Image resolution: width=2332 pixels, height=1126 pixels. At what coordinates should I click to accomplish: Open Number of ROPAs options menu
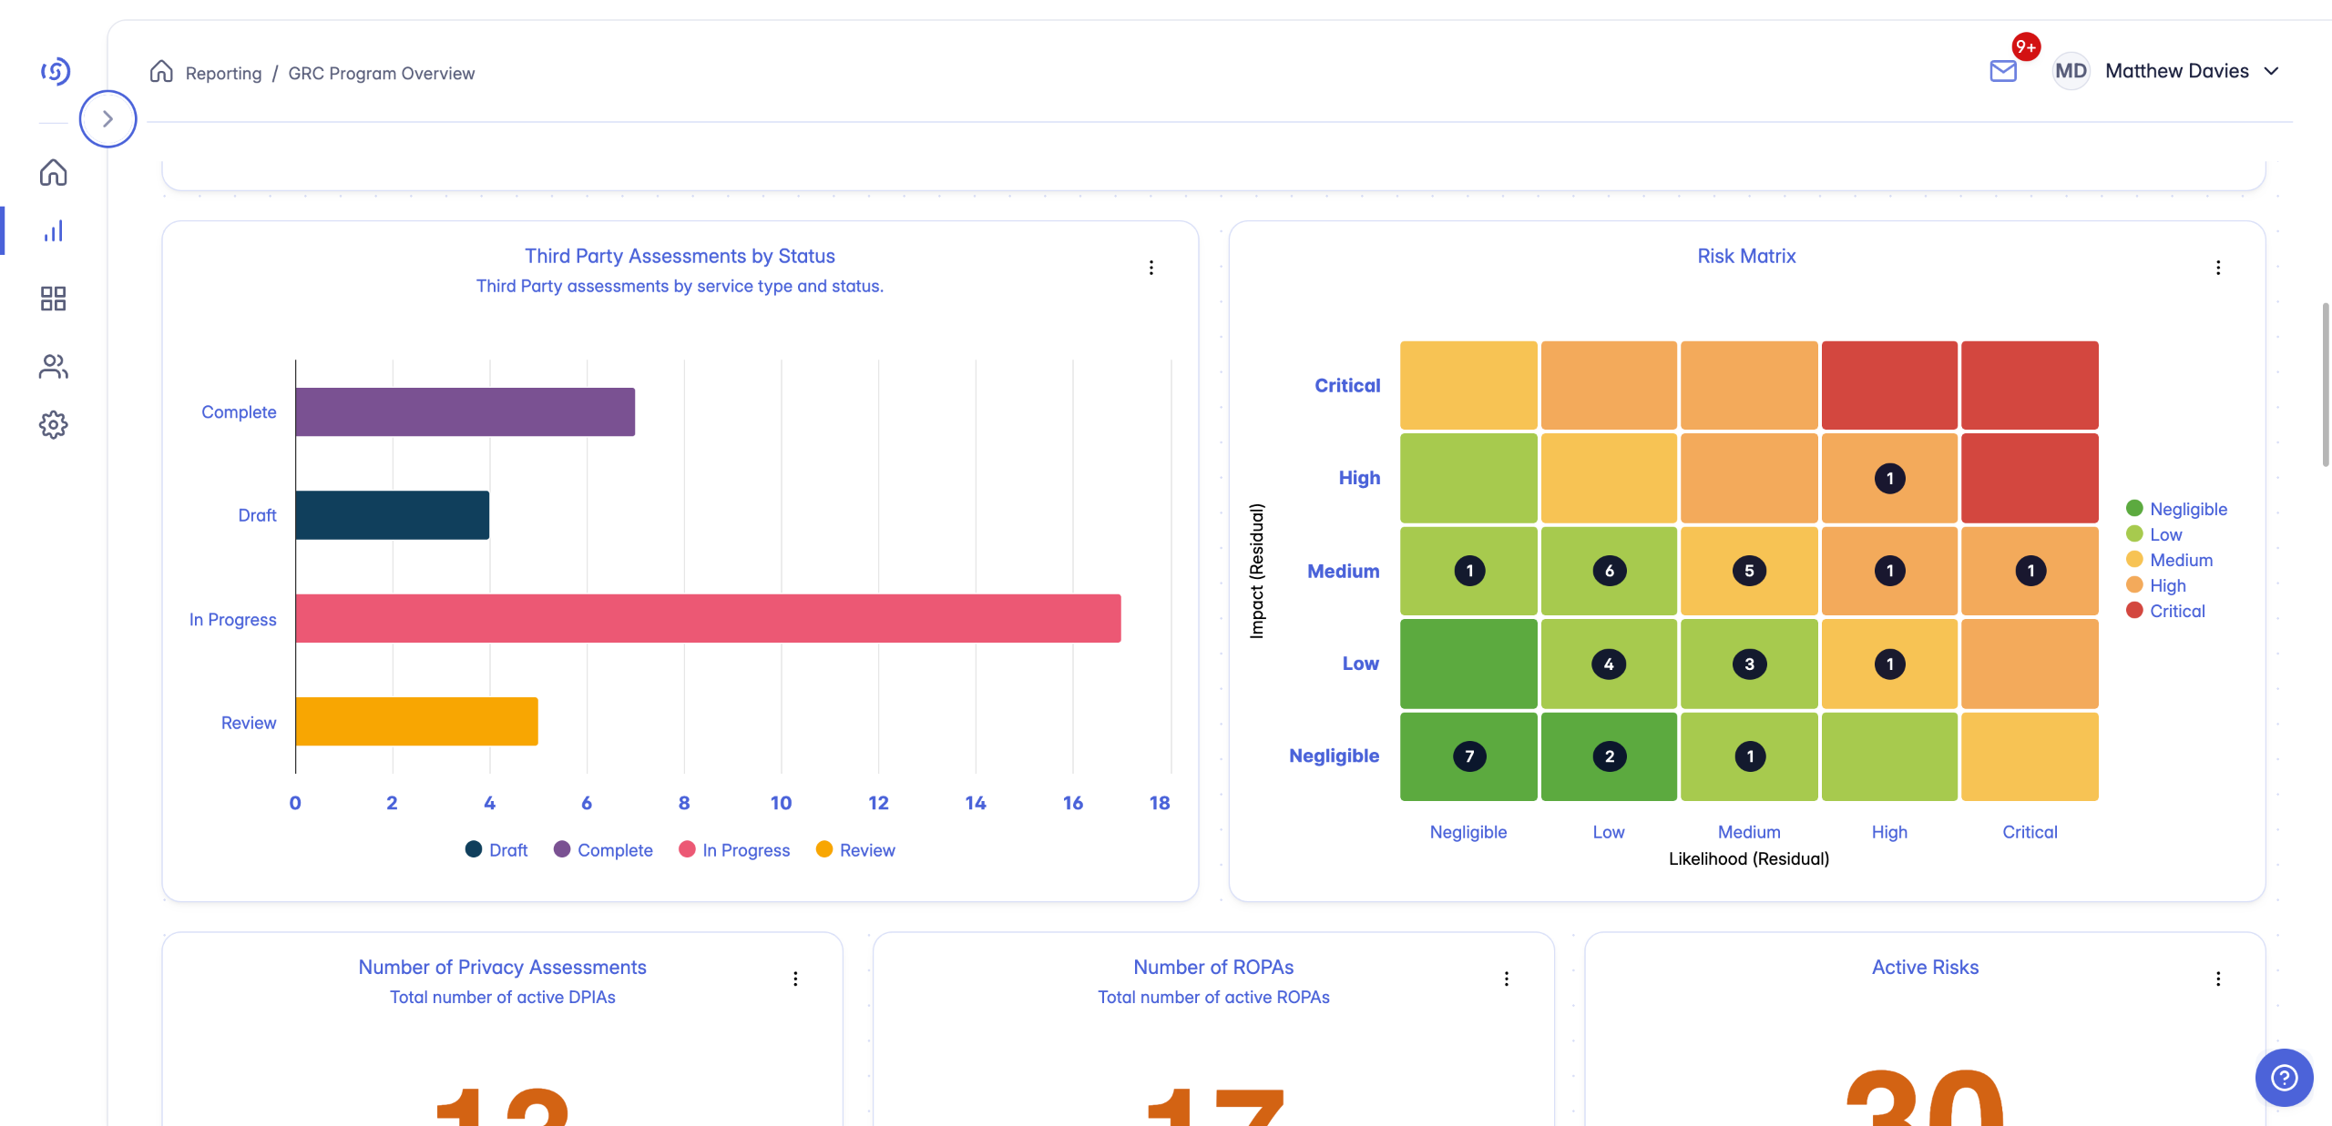coord(1507,979)
